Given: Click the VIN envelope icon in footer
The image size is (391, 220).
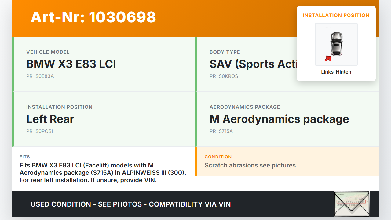Looking at the screenshot, I should 351,204.
